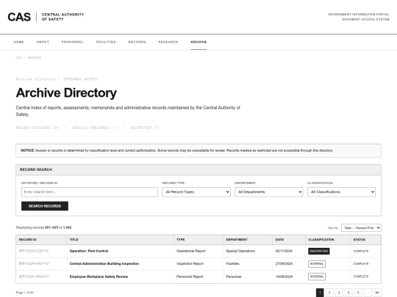The width and height of the screenshot is (397, 297).
Task: Open Central Administration Building Inspection record
Action: point(104,264)
